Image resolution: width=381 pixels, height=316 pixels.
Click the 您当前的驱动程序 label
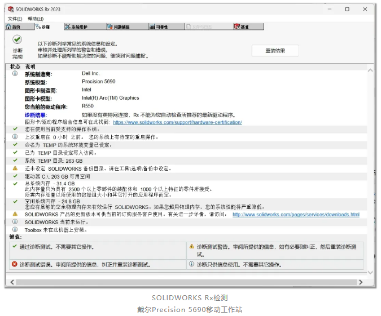click(x=46, y=106)
